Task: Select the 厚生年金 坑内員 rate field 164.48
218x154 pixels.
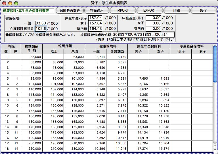Action: point(95,28)
